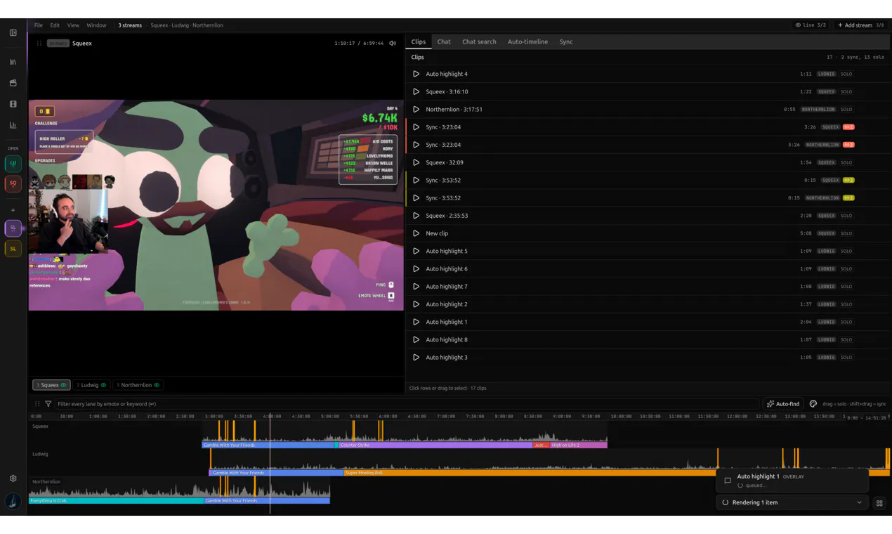892x534 pixels.
Task: Play the Northernlion · 3:17:51 clip
Action: (416, 109)
